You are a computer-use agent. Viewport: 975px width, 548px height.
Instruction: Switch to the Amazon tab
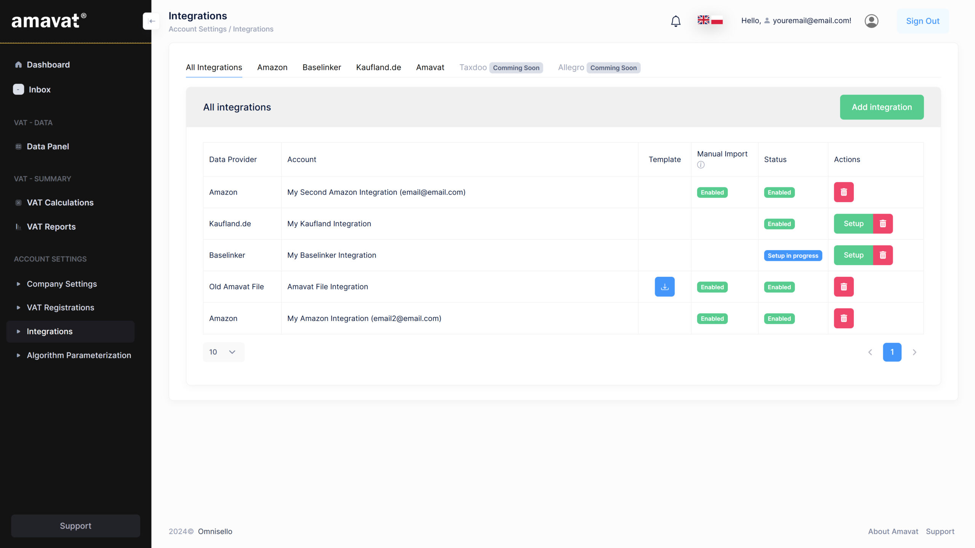272,67
